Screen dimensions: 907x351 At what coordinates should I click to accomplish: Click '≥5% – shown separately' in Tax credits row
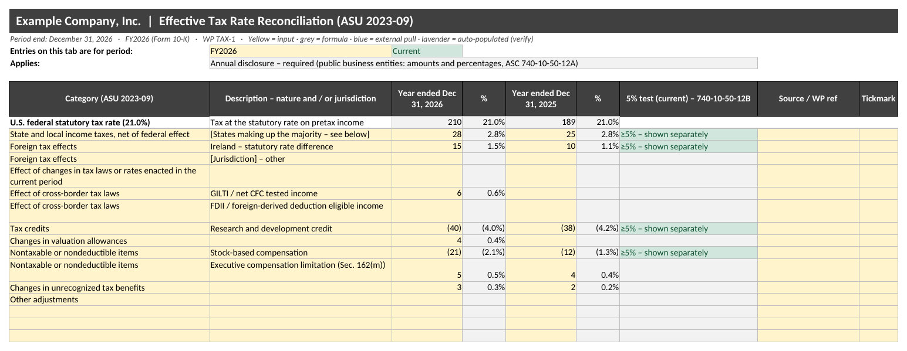point(688,229)
